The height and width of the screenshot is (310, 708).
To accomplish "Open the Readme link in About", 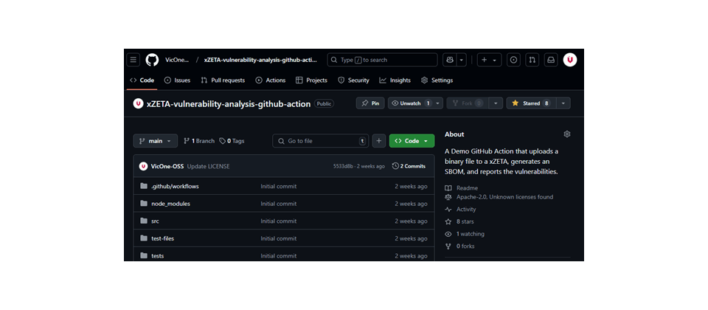I will [462, 188].
